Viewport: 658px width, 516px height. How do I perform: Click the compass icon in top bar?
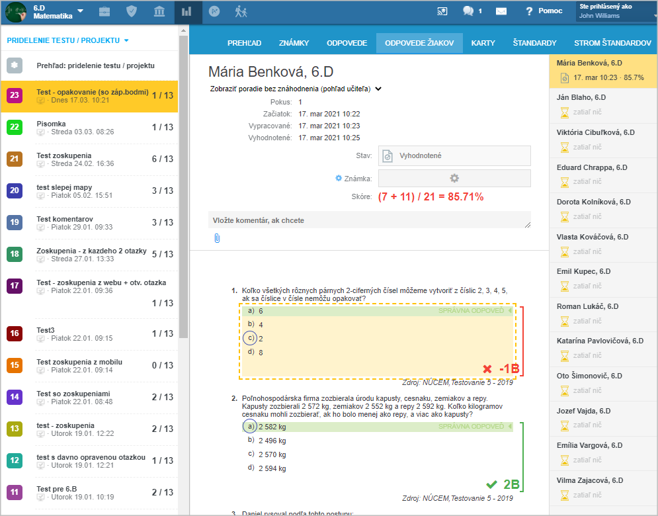point(214,11)
